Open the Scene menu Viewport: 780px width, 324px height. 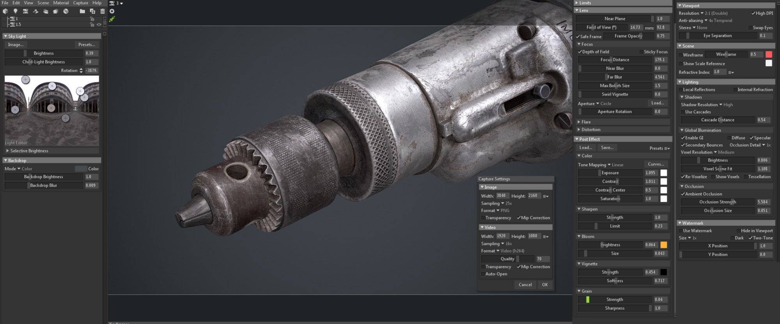43,3
